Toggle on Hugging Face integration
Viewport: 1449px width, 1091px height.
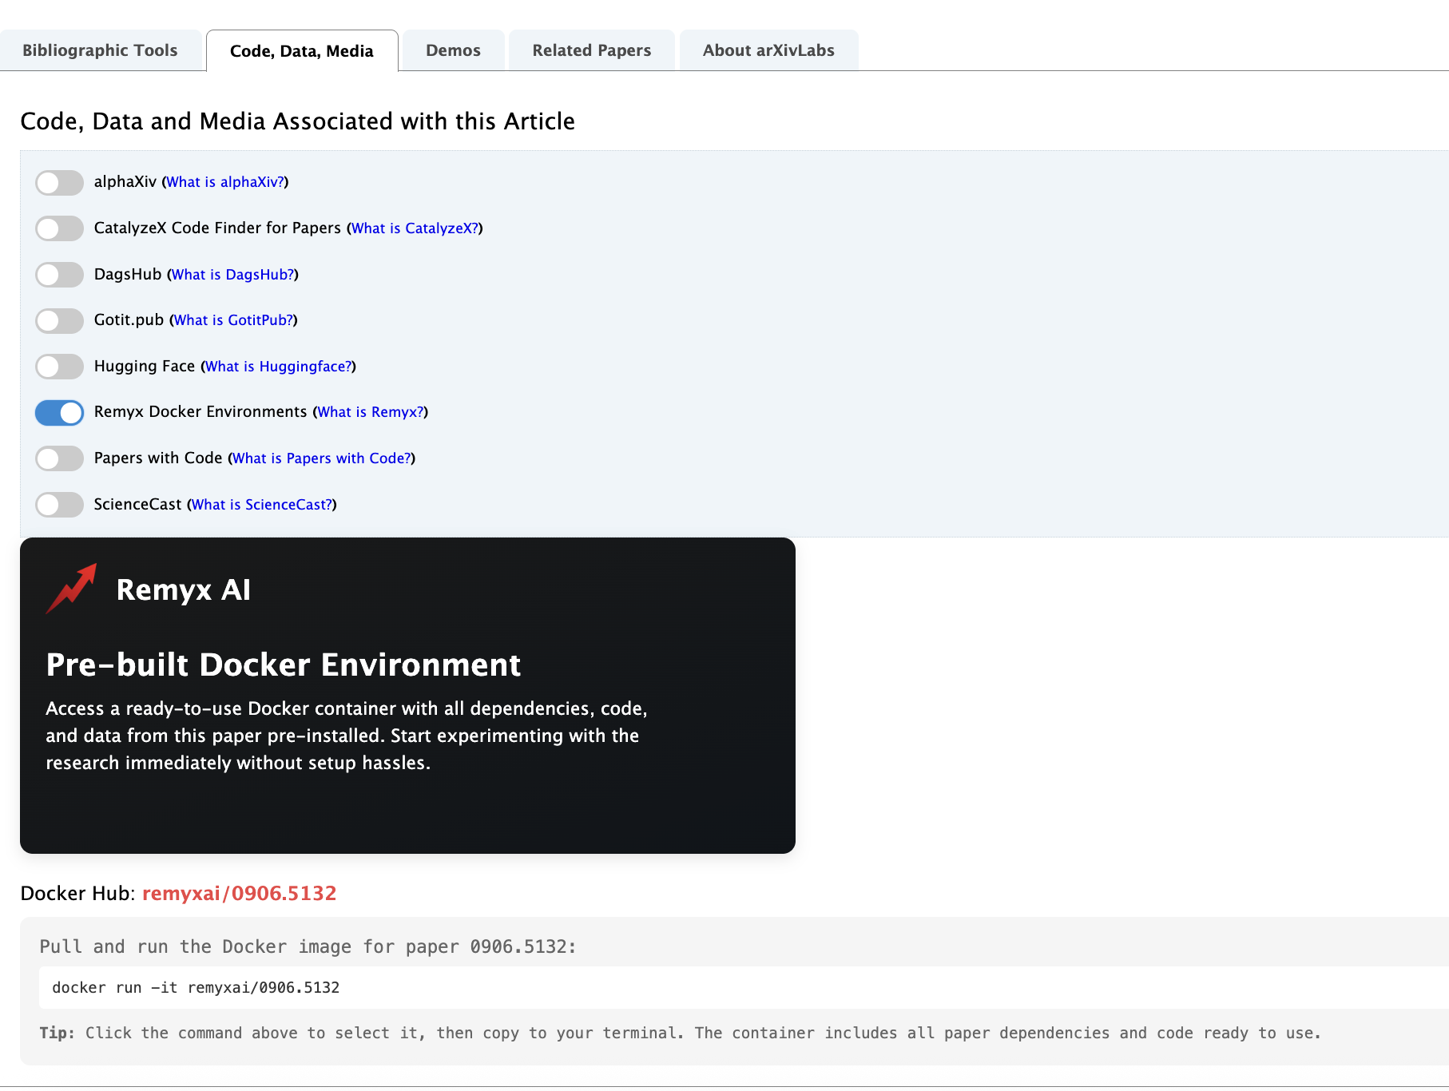point(60,367)
